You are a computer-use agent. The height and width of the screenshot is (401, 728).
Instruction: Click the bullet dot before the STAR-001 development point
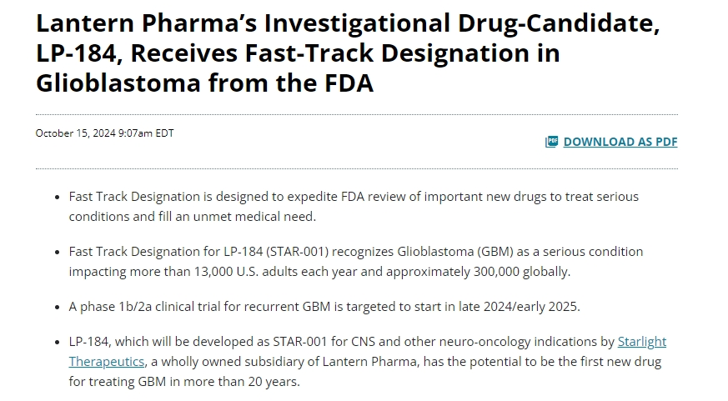[57, 342]
